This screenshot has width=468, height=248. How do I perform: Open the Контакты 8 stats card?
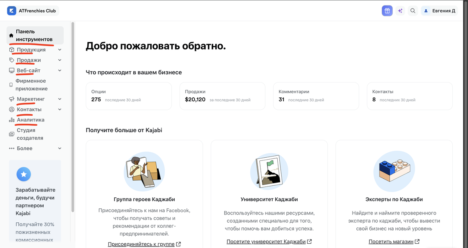coord(410,96)
